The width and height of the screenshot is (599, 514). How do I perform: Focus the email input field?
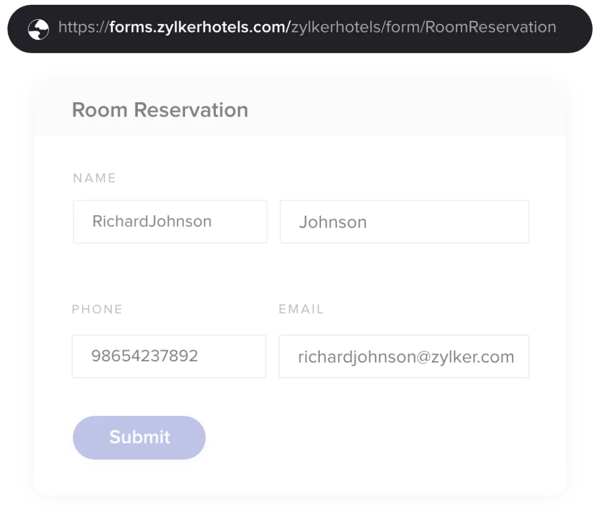[404, 356]
